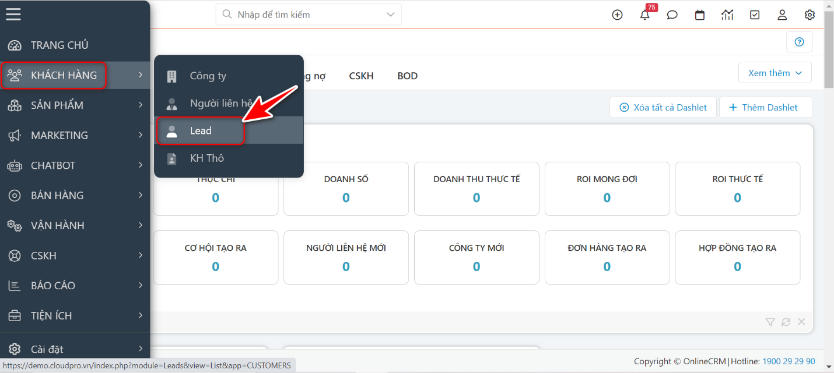Open the chat messages icon
Image resolution: width=834 pixels, height=373 pixels.
[x=672, y=15]
